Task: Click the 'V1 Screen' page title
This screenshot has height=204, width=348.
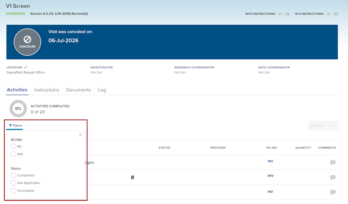Action: 18,6
